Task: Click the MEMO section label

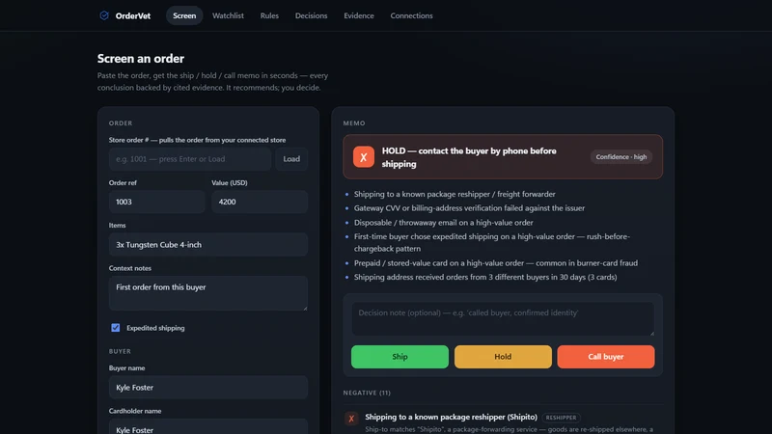Action: coord(354,123)
